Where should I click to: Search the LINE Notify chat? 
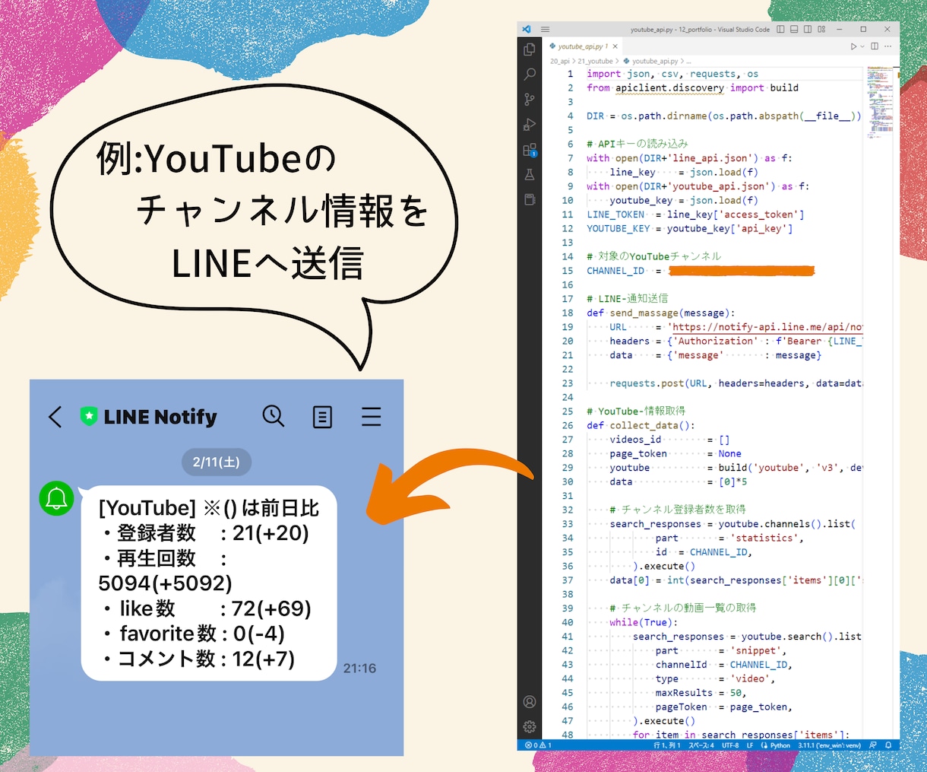[274, 416]
